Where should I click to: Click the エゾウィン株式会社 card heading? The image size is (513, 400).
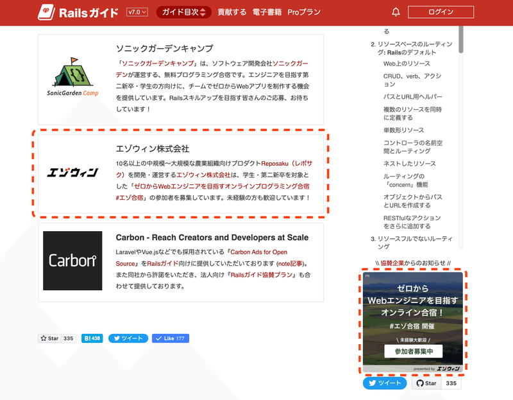[x=153, y=149]
